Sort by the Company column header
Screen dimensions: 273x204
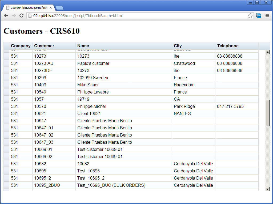(21, 46)
